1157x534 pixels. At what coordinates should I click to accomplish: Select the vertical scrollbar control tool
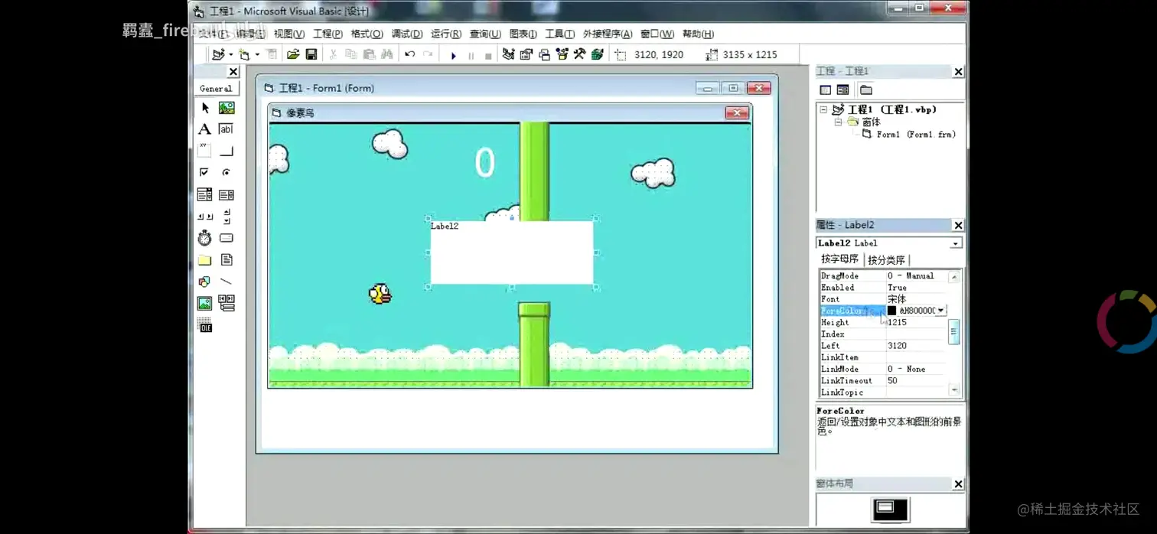227,217
